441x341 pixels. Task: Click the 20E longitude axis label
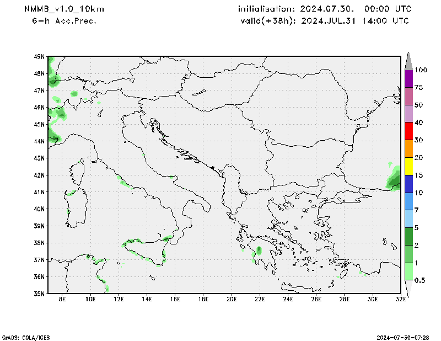pos(232,299)
